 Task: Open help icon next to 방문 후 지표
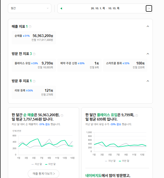point(34,81)
